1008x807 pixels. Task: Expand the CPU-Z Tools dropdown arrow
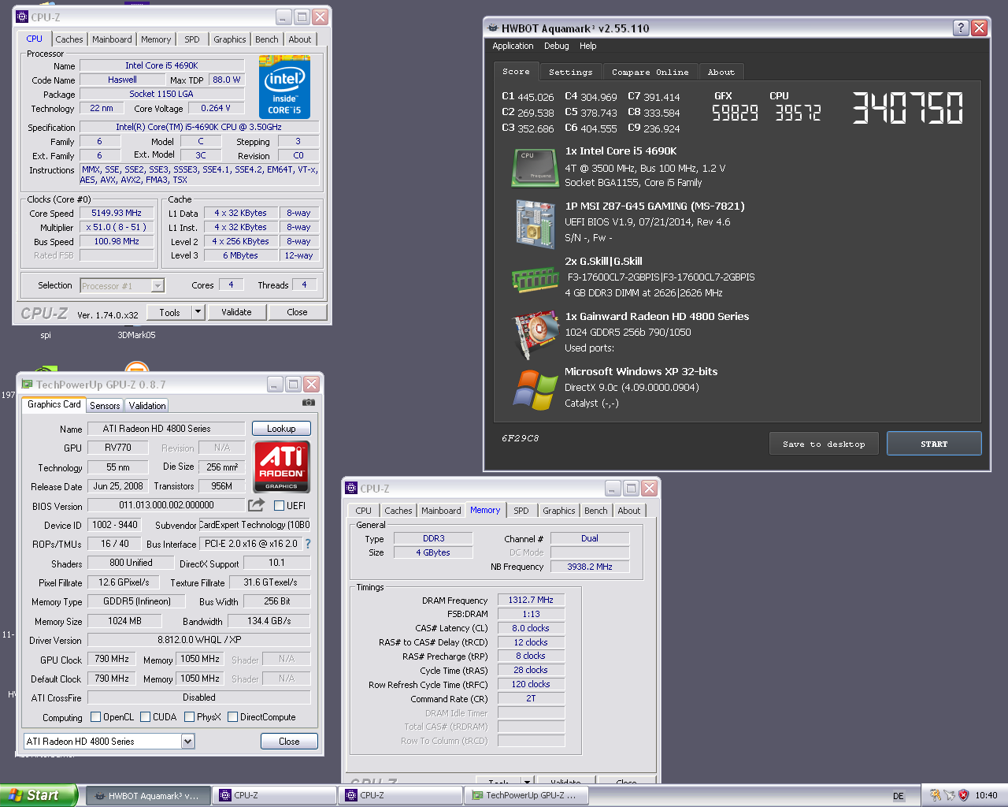click(x=198, y=312)
